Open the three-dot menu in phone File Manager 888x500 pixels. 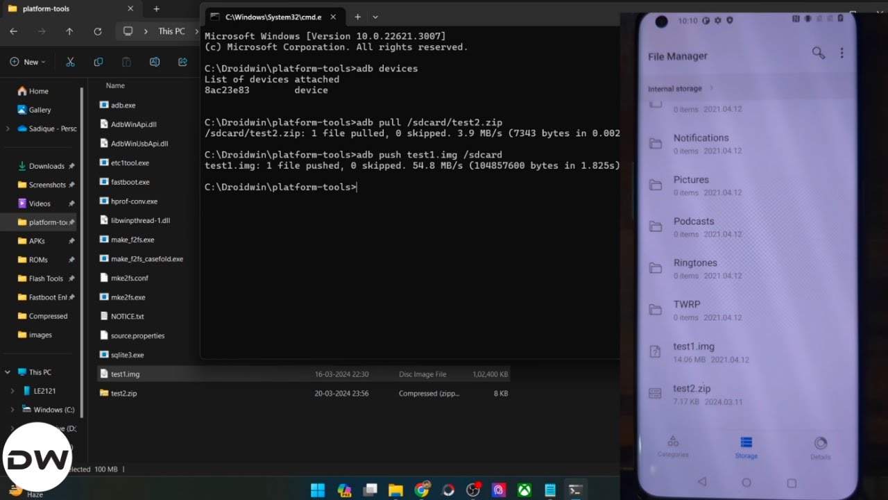[842, 53]
